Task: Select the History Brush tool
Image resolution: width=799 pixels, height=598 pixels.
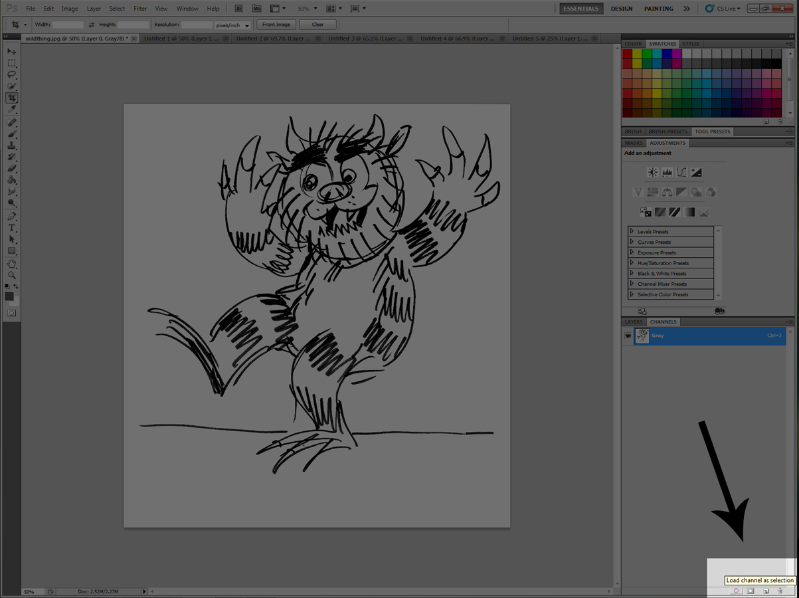Action: pyautogui.click(x=11, y=157)
